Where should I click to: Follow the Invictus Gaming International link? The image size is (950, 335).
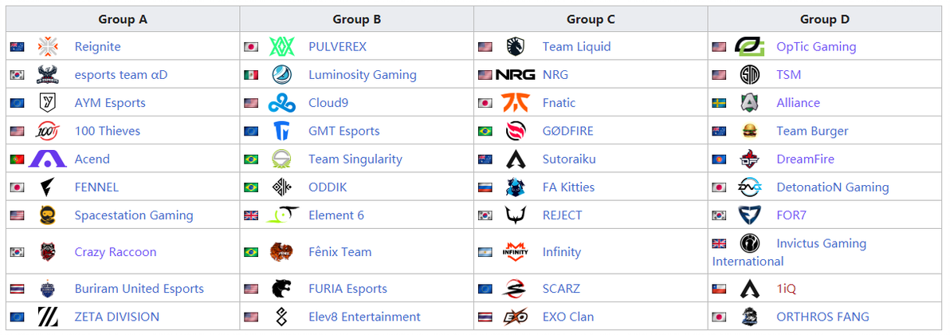point(821,244)
